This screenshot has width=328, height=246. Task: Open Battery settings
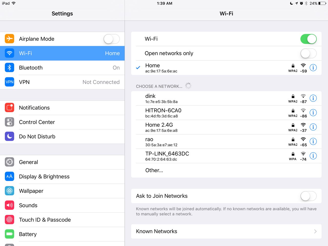[x=62, y=234]
